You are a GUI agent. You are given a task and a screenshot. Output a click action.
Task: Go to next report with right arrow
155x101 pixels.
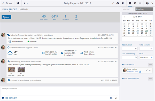[27, 3]
